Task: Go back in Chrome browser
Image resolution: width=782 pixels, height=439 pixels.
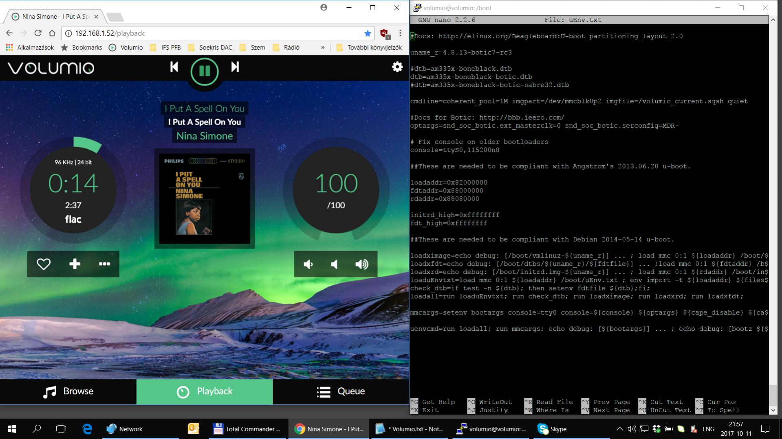Action: tap(9, 33)
